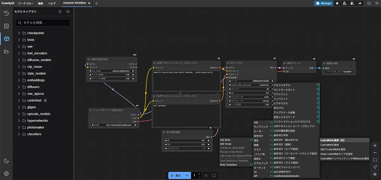381x180 pixels.
Task: Expand the checkpoints folder
Action: [19, 33]
